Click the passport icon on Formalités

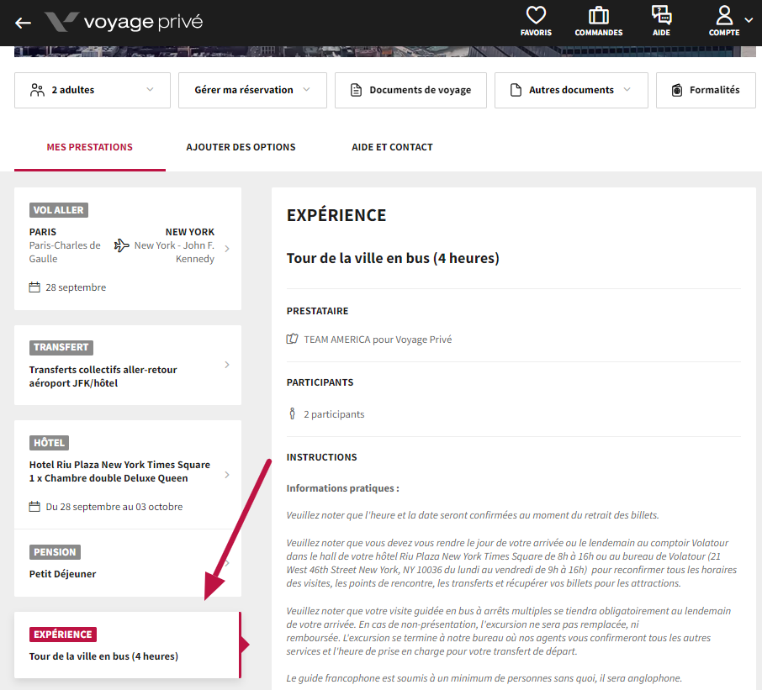coord(677,90)
